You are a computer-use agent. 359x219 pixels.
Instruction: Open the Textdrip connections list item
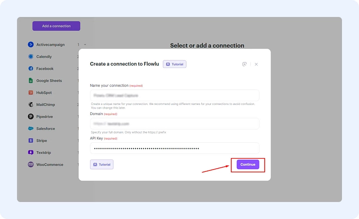[45, 152]
